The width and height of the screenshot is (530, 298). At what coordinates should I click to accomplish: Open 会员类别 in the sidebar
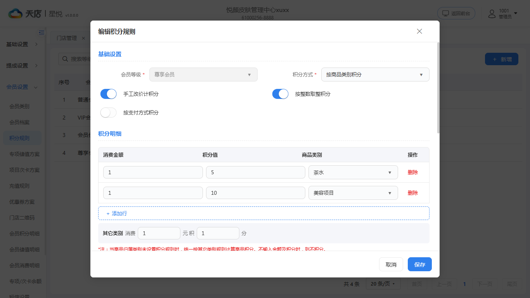(x=19, y=106)
